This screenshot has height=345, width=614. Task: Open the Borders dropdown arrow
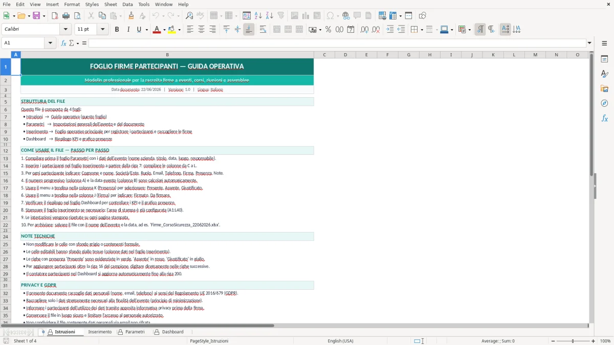pyautogui.click(x=422, y=30)
